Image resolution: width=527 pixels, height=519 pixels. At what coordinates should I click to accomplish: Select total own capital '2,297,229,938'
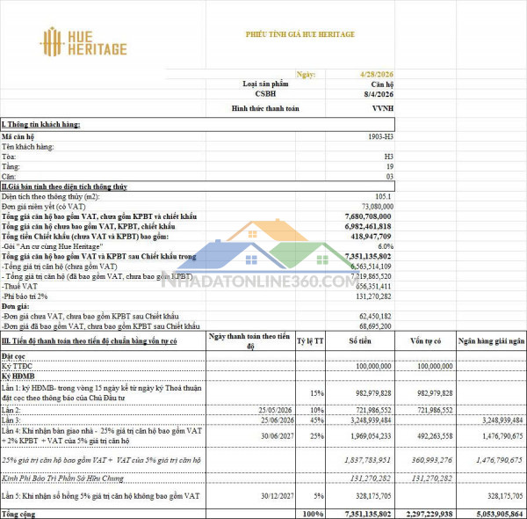pyautogui.click(x=430, y=515)
